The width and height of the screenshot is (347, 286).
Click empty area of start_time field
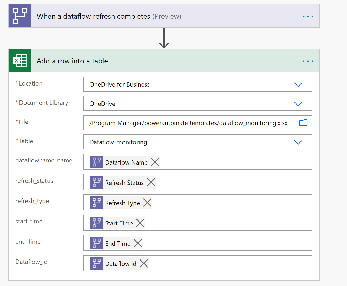point(226,223)
